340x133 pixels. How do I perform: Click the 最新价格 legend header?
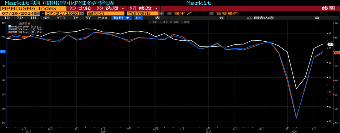25,23
